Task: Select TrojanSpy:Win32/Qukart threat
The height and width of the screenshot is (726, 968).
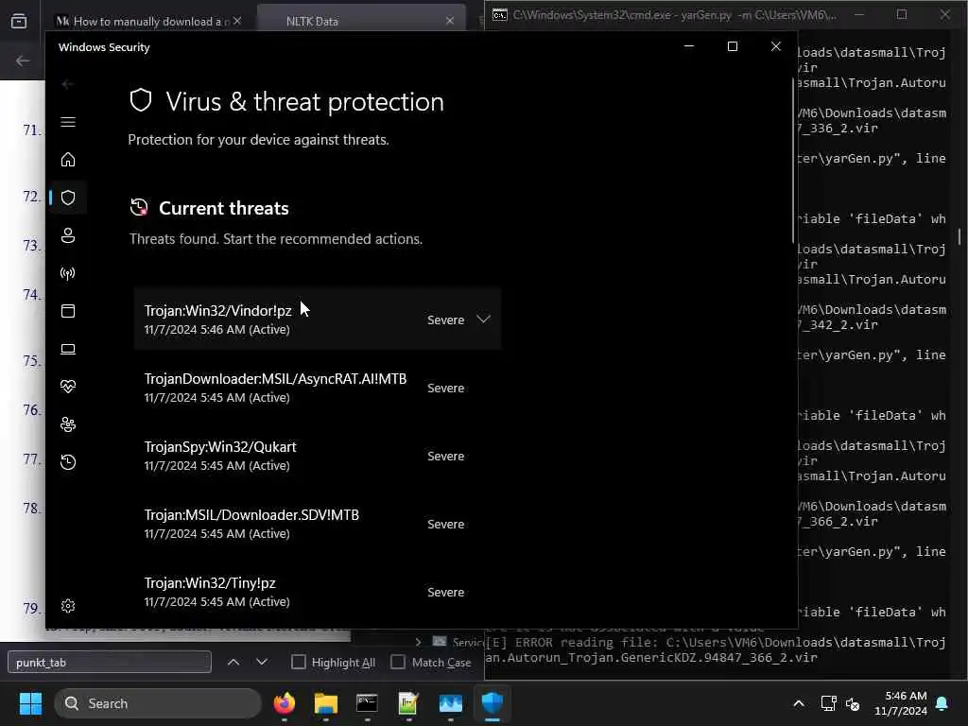Action: [318, 456]
